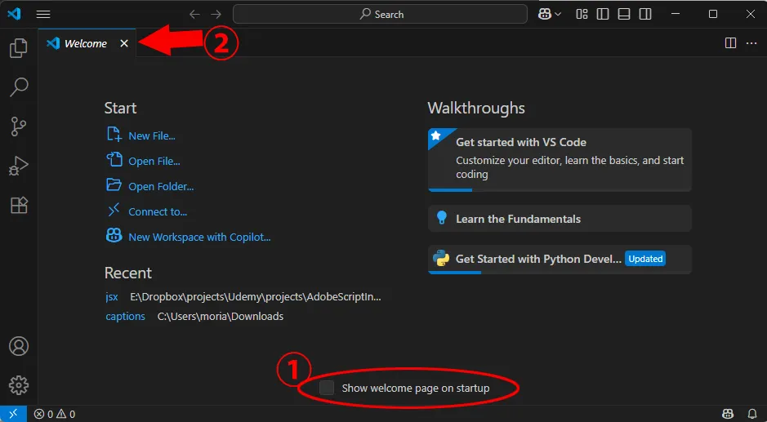This screenshot has width=767, height=422.
Task: Open the Customize Layout icon
Action: 582,14
